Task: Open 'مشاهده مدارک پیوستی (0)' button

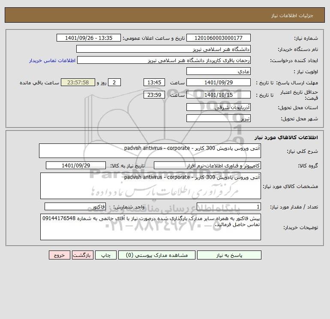Action: click(157, 255)
